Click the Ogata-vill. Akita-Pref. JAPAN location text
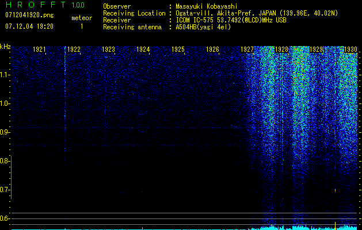The image size is (362, 230). [x=257, y=13]
